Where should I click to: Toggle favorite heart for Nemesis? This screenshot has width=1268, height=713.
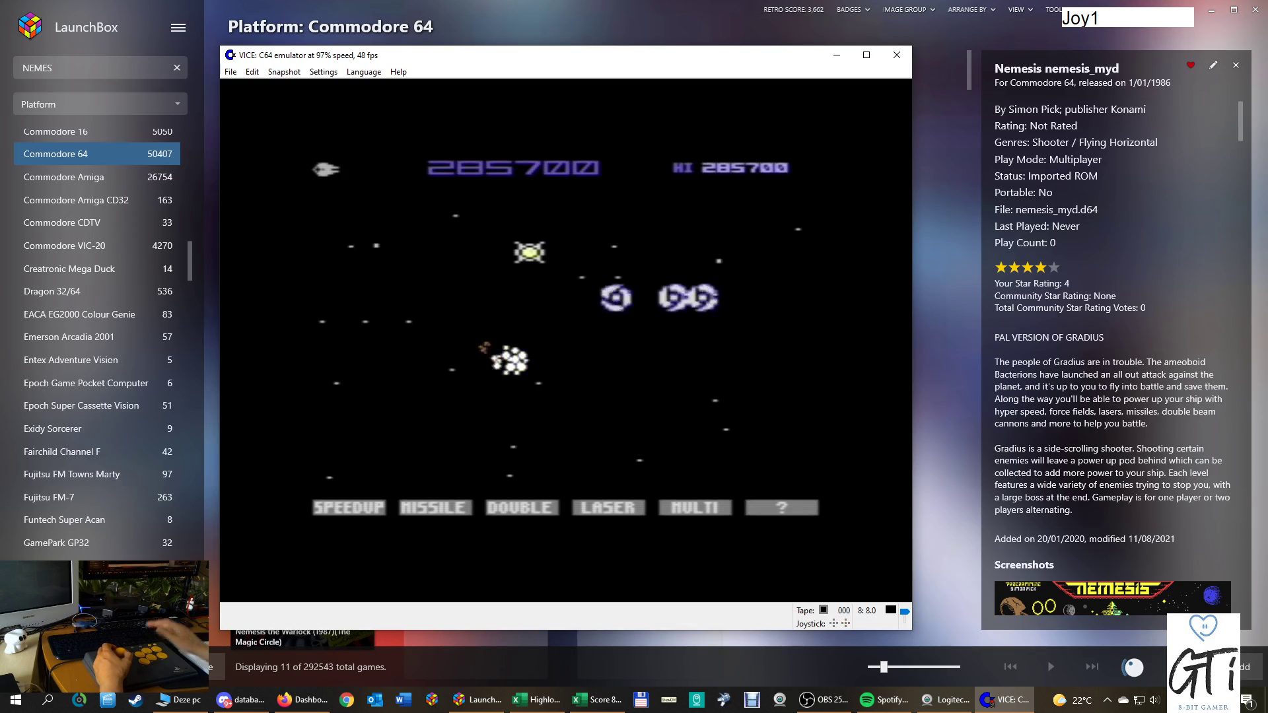(x=1191, y=65)
